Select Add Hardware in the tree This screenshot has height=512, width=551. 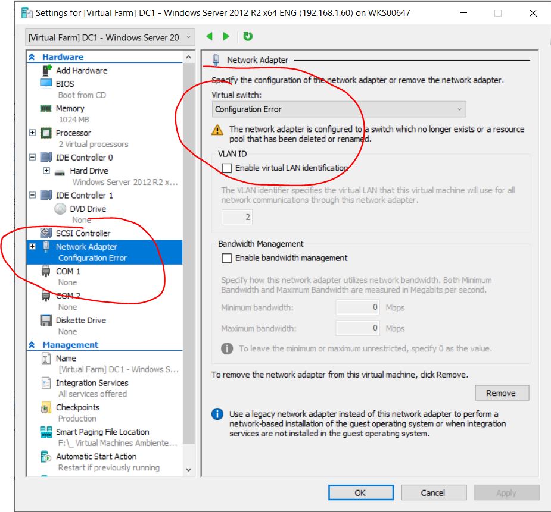point(82,71)
